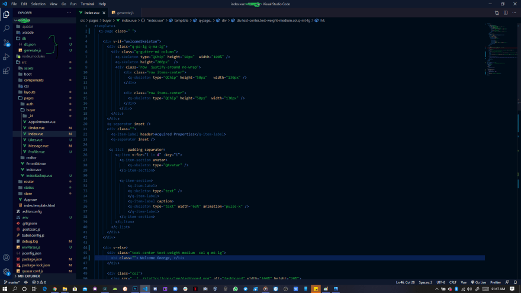Go to line via Ln 46, Col 28
This screenshot has width=521, height=293.
tap(405, 282)
